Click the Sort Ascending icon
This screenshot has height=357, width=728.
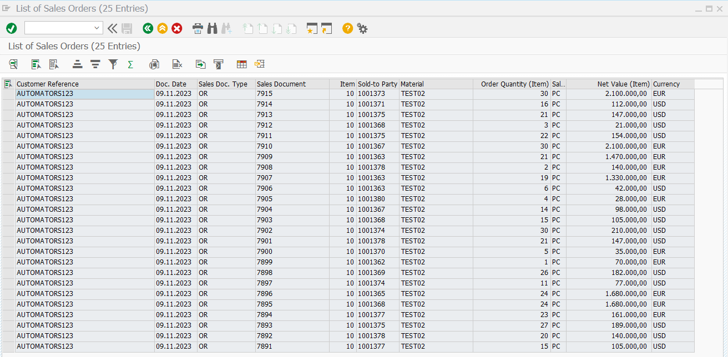coord(78,64)
